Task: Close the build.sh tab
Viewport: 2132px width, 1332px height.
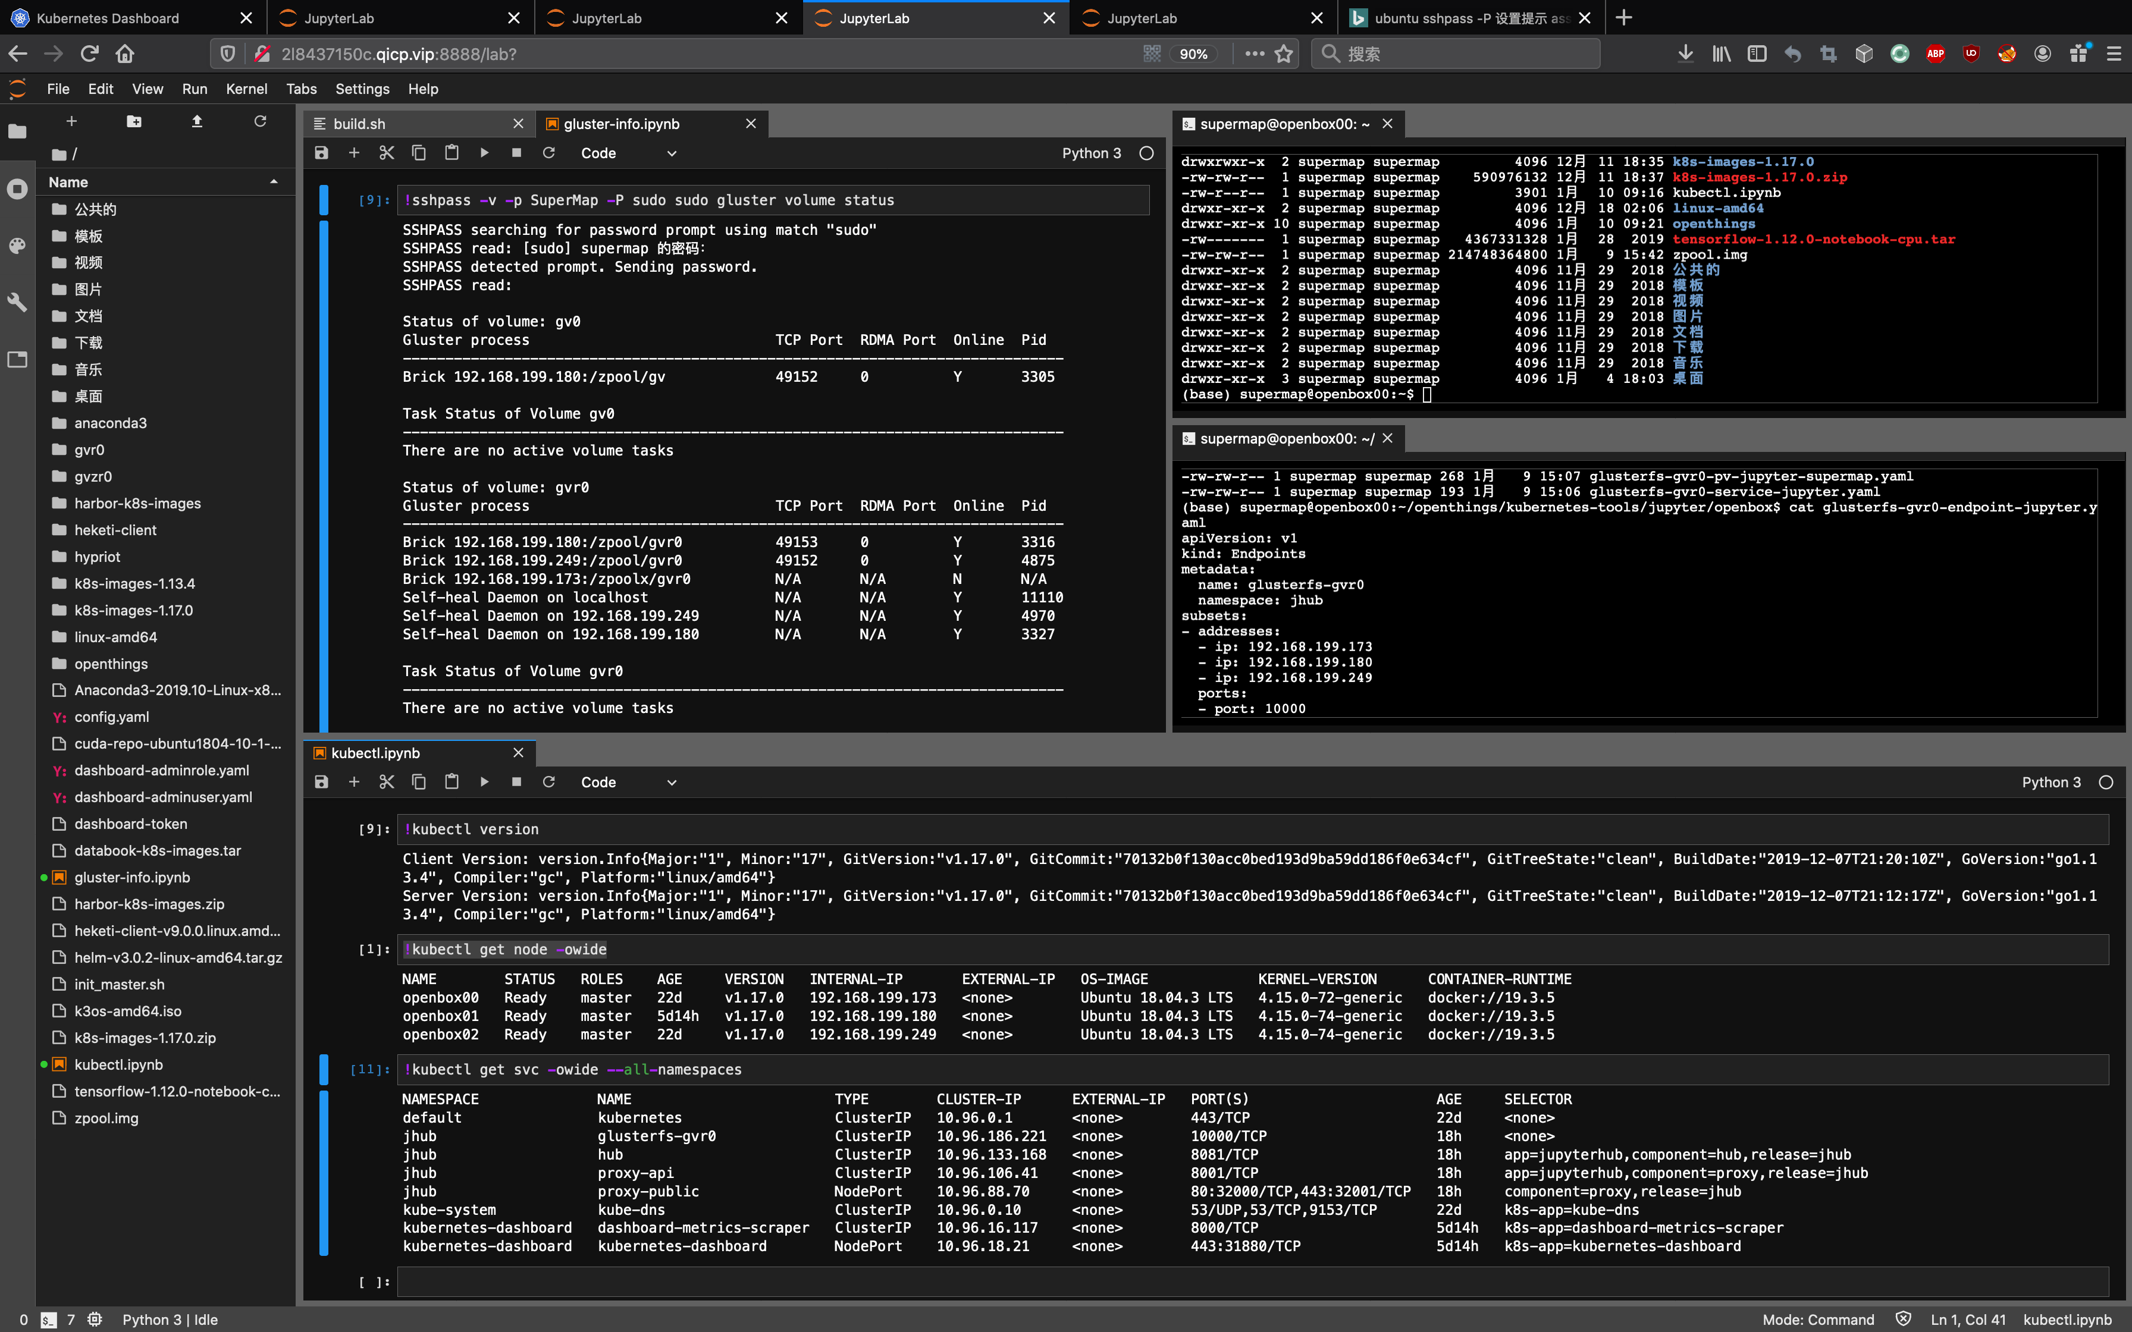Action: [x=518, y=124]
